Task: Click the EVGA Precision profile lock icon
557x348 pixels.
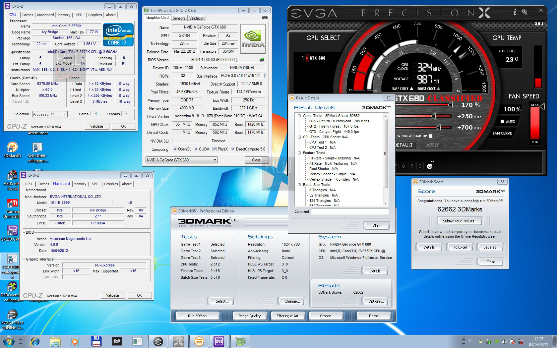Action: click(x=430, y=165)
